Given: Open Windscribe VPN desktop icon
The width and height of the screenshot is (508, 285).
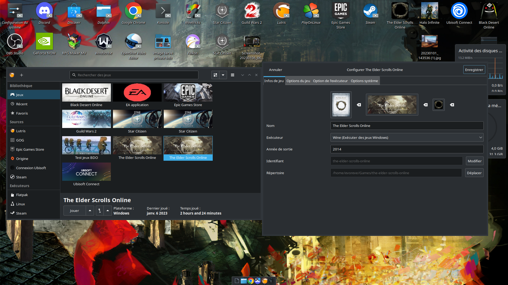Looking at the screenshot, I should tap(103, 44).
